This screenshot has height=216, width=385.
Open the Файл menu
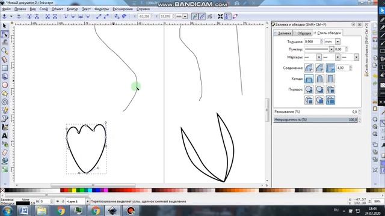coord(7,9)
